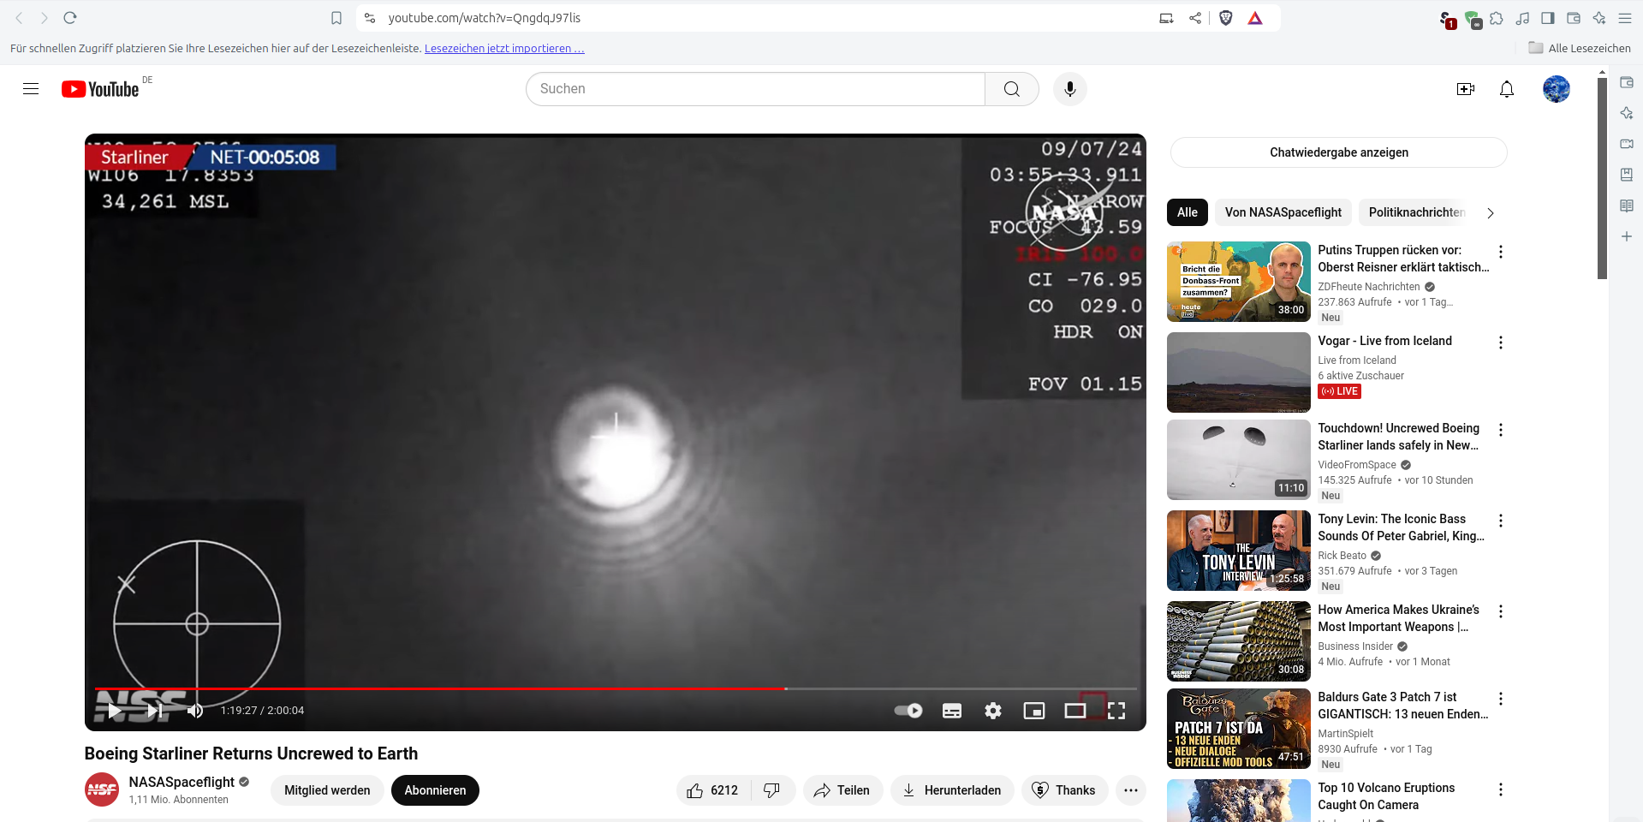
Task: Enter fullscreen in the video player
Action: click(x=1116, y=711)
